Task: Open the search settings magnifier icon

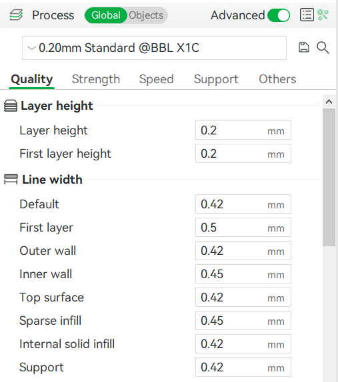Action: [x=323, y=47]
